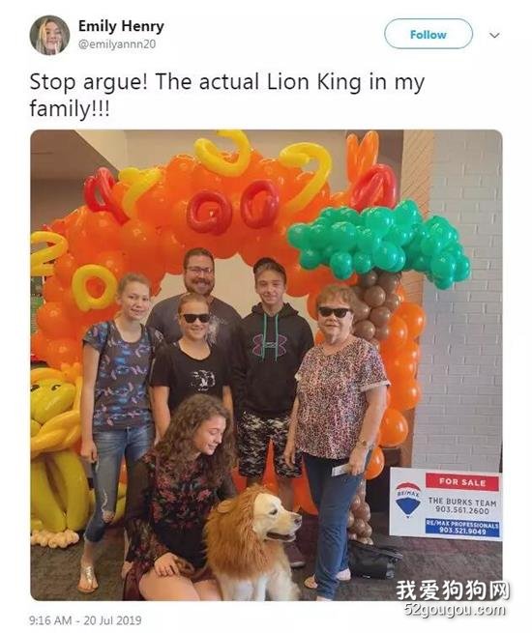
Task: Click the red FOR SALE label
Action: coord(462,482)
